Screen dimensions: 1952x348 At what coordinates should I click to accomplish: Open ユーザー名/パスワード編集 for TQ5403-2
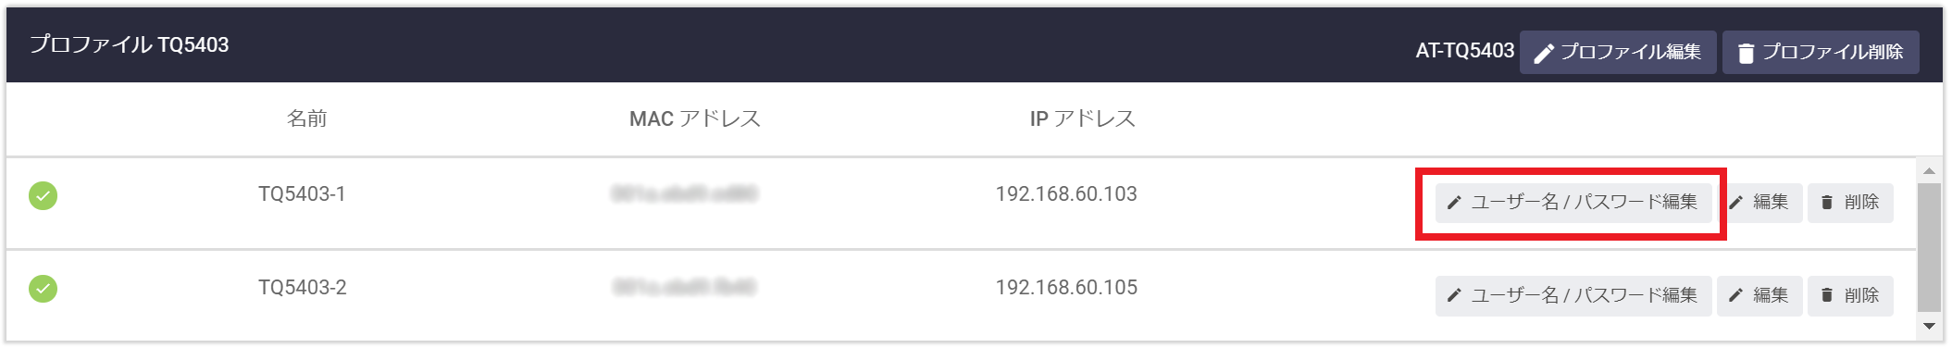tap(1573, 295)
